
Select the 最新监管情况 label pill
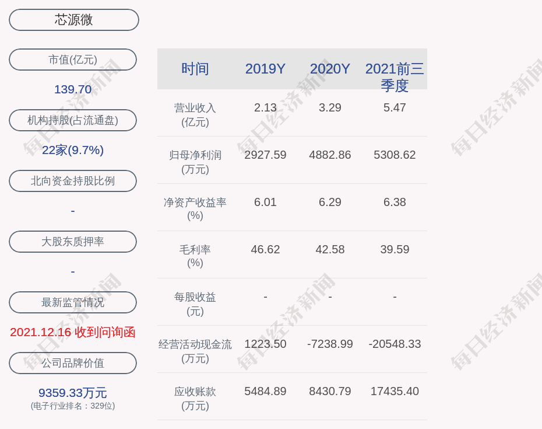[73, 302]
